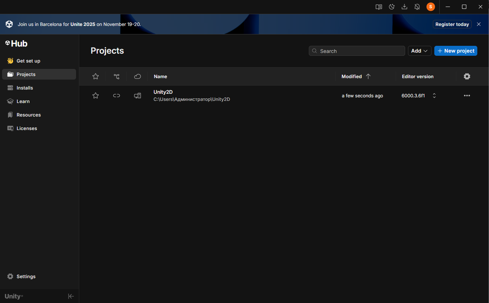Open the Unity2D editor version selector arrows

point(434,96)
